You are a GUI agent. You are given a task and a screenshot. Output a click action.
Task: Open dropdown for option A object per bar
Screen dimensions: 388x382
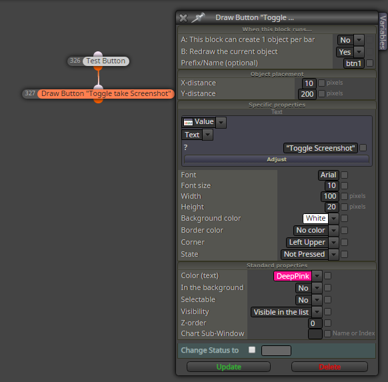[359, 39]
